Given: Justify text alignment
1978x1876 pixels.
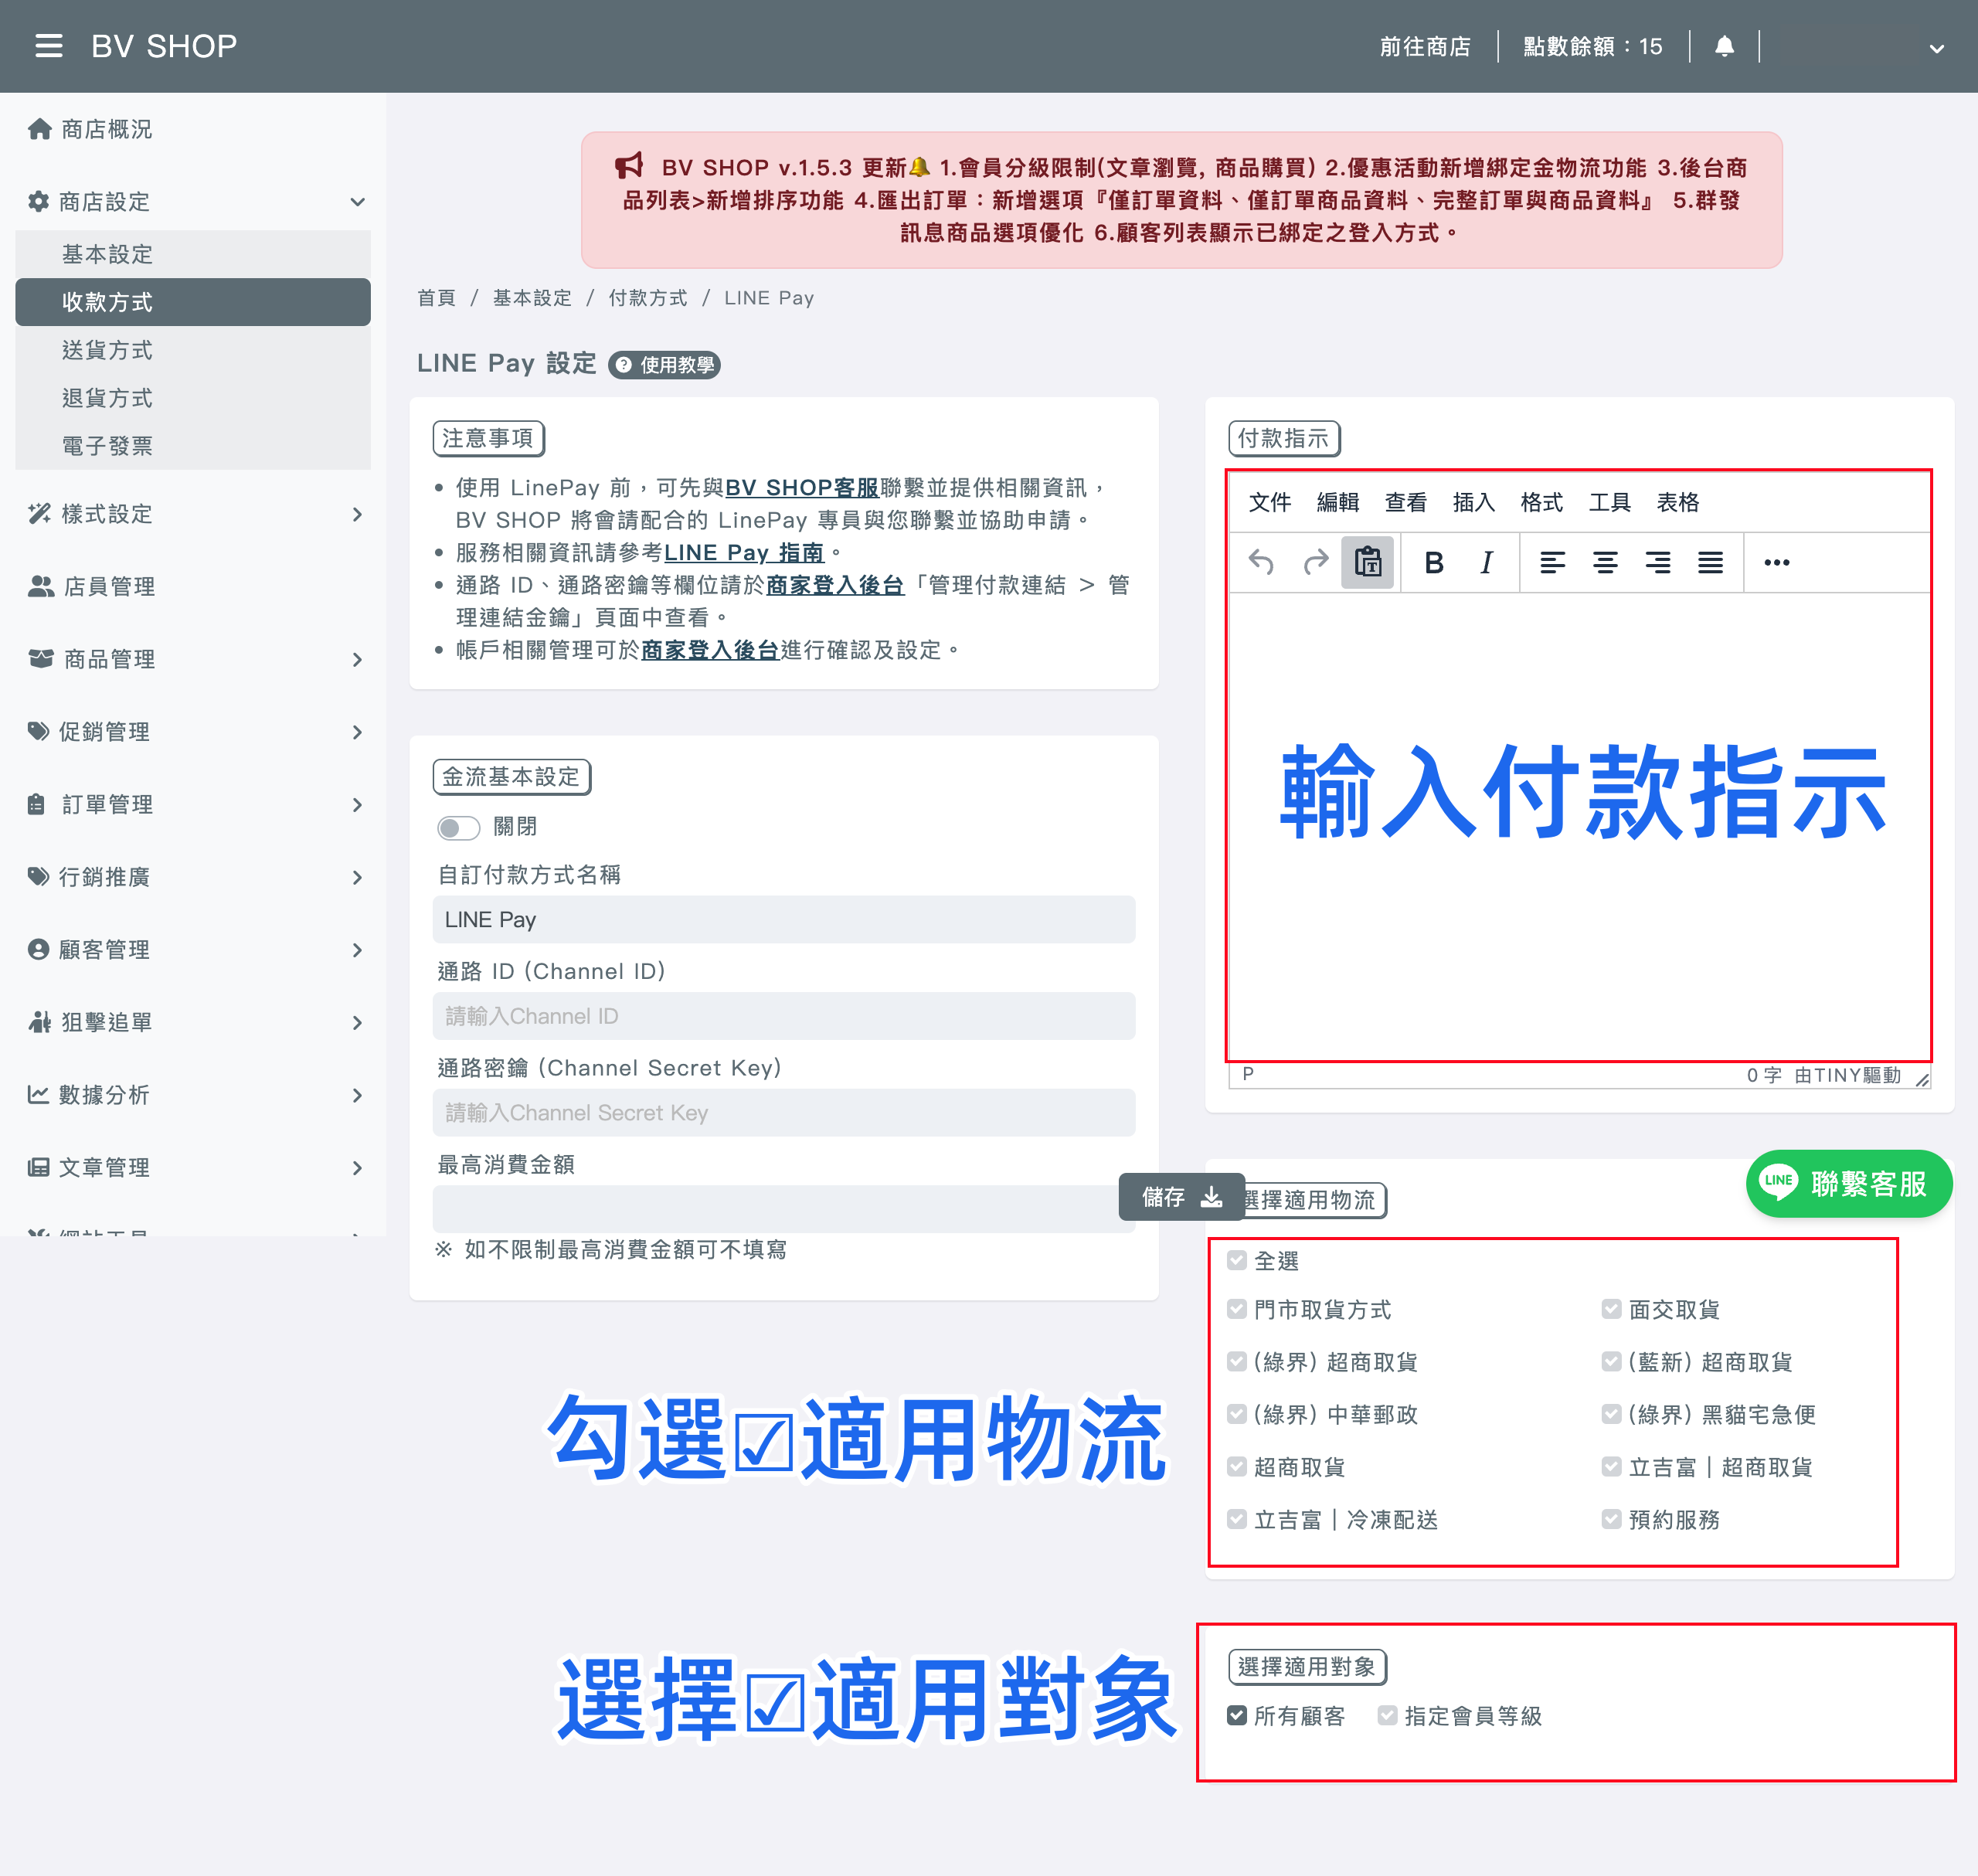Looking at the screenshot, I should 1711,562.
